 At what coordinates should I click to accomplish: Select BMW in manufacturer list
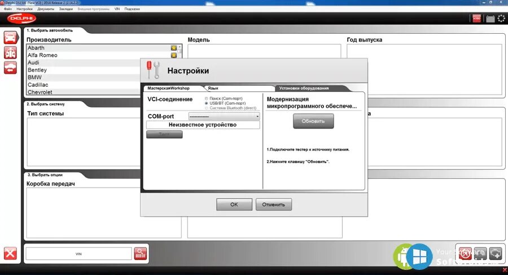(84, 78)
